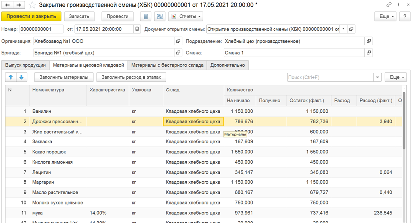Move row down with blue arrow

pyautogui.click(x=21, y=77)
